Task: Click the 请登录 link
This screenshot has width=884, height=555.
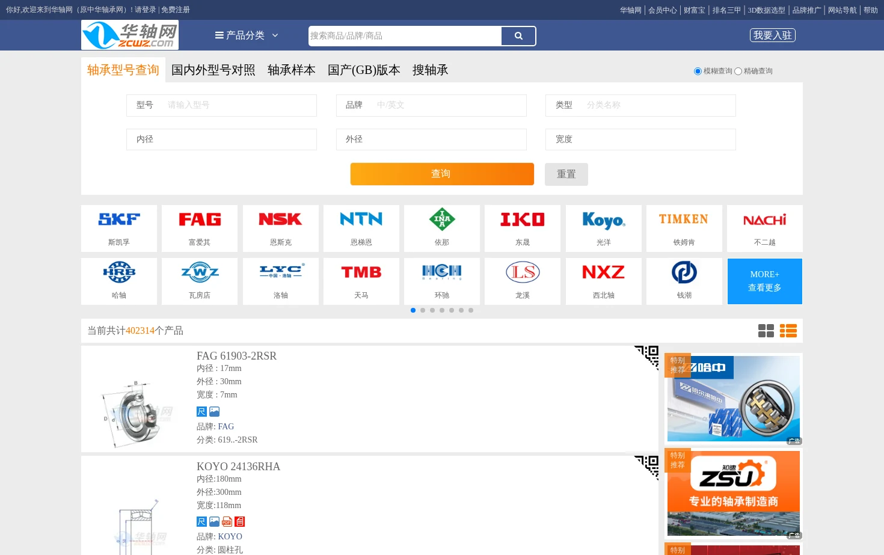Action: 146,10
